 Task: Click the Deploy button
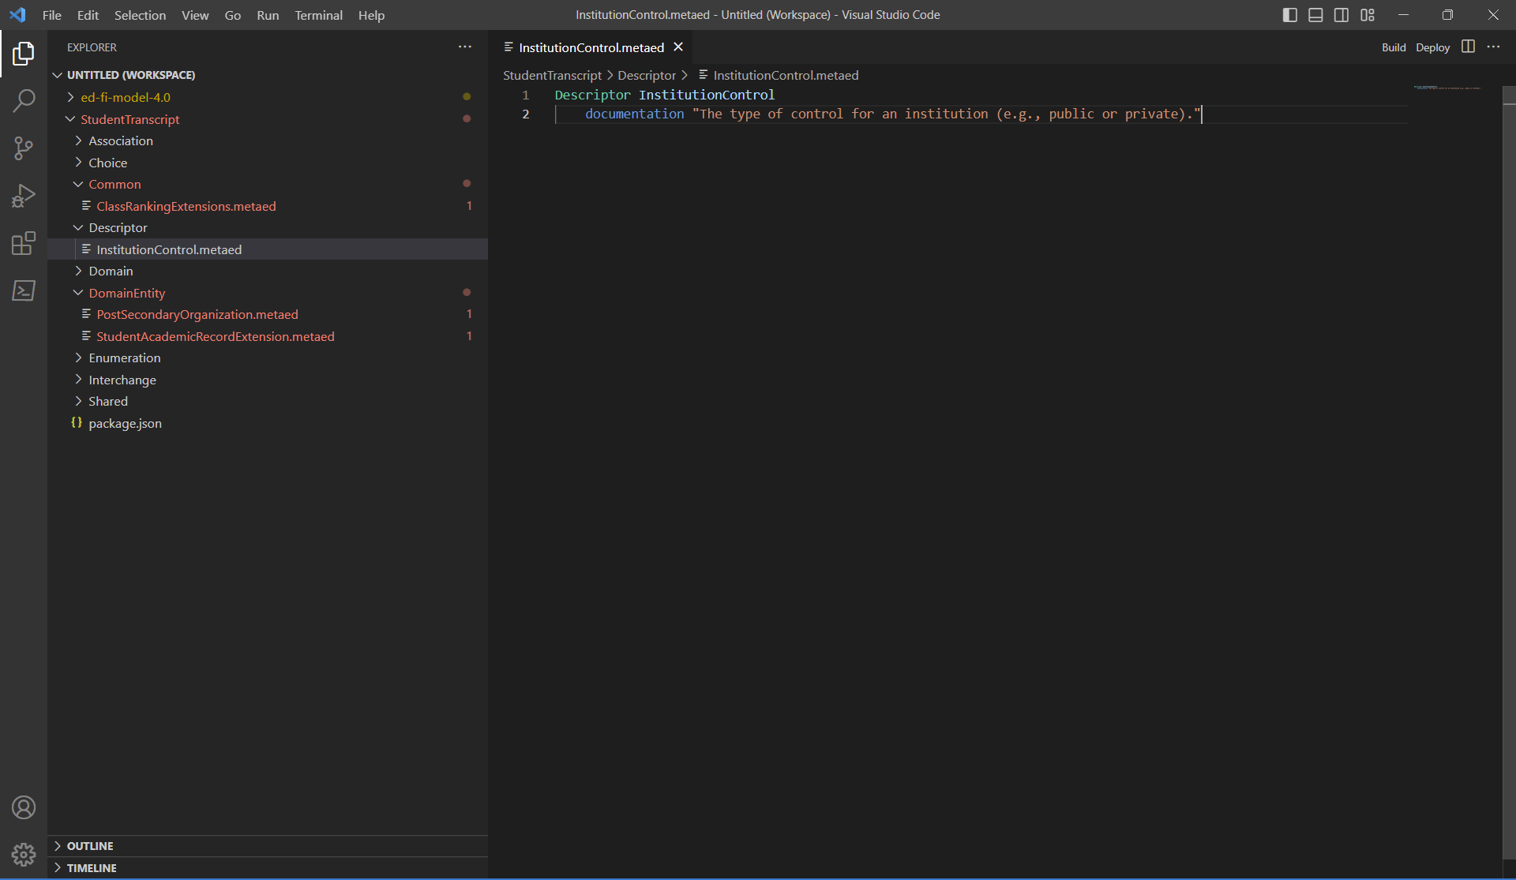tap(1432, 47)
